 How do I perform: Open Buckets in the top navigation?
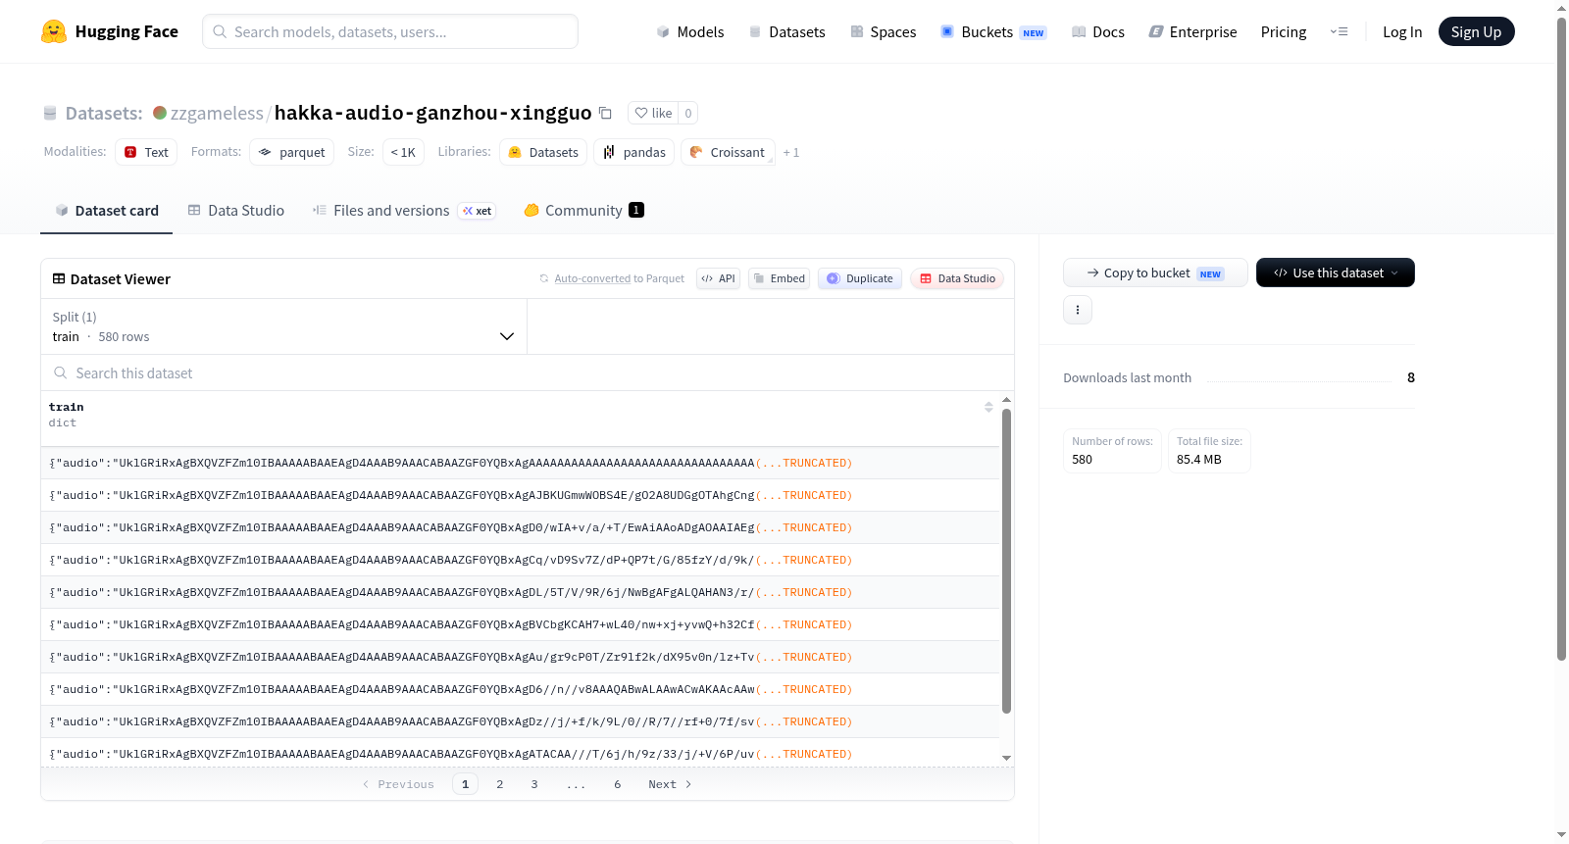[993, 31]
